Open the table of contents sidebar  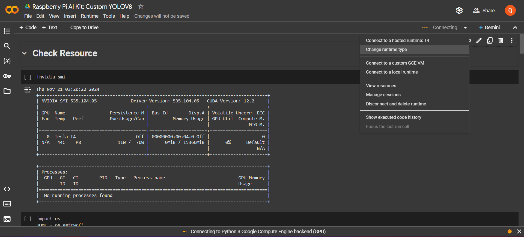[x=7, y=31]
